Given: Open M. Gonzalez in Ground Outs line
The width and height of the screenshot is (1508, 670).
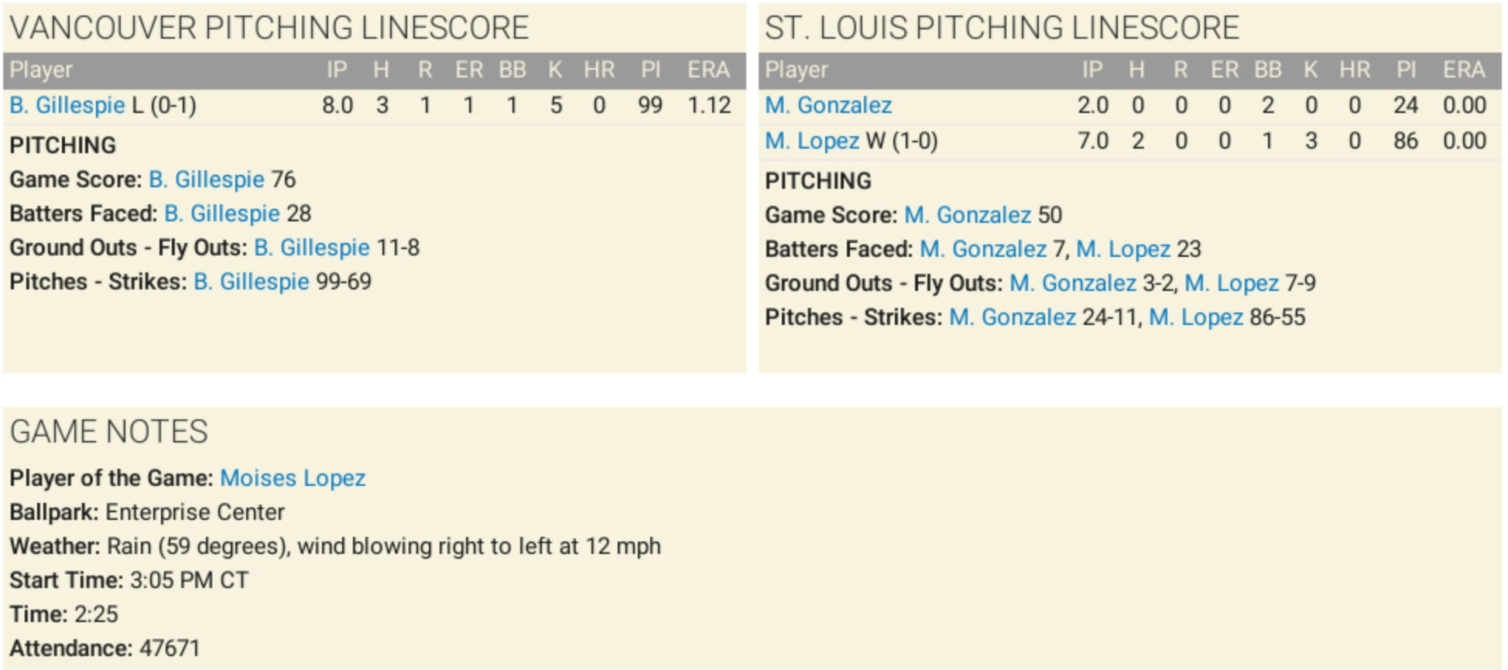Looking at the screenshot, I should [1072, 283].
